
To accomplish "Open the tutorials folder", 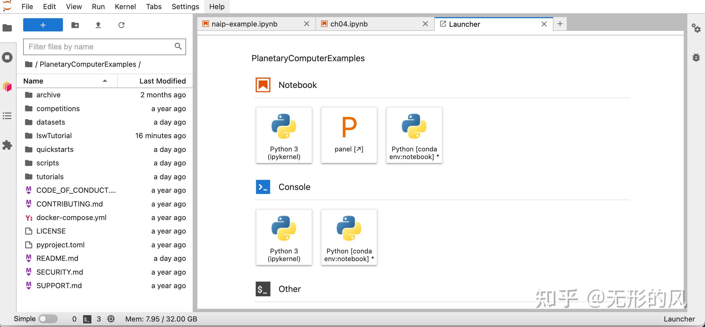I will [50, 177].
